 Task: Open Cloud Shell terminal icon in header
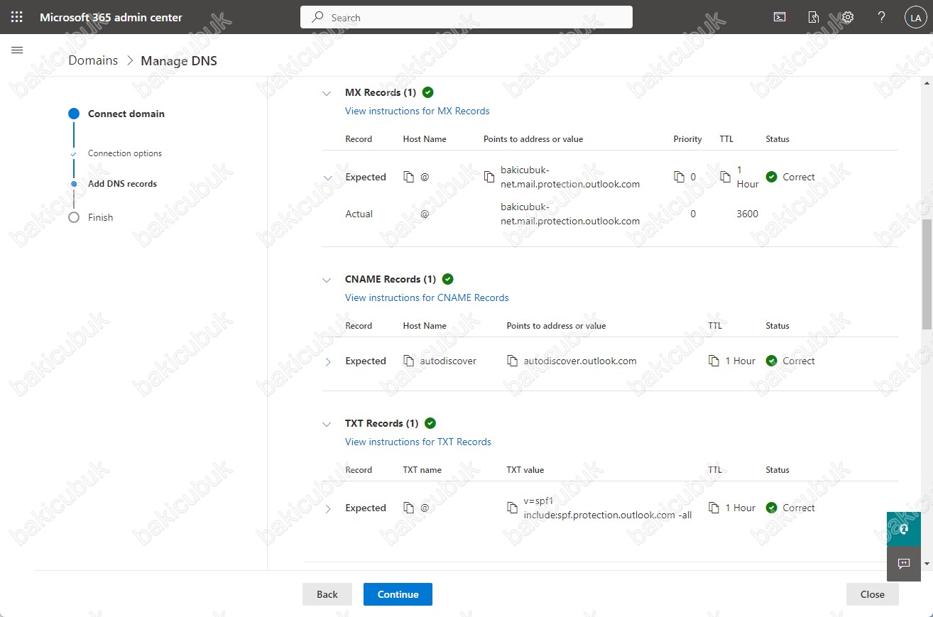click(x=780, y=17)
